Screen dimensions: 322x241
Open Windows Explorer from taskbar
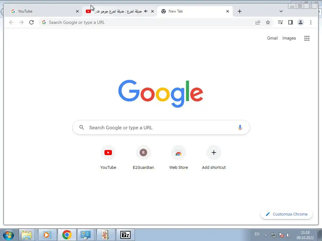click(x=27, y=235)
